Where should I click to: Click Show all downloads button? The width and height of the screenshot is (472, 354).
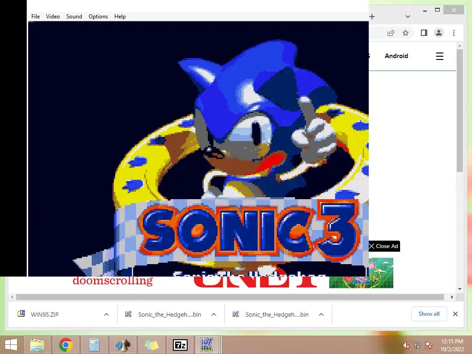coord(429,314)
